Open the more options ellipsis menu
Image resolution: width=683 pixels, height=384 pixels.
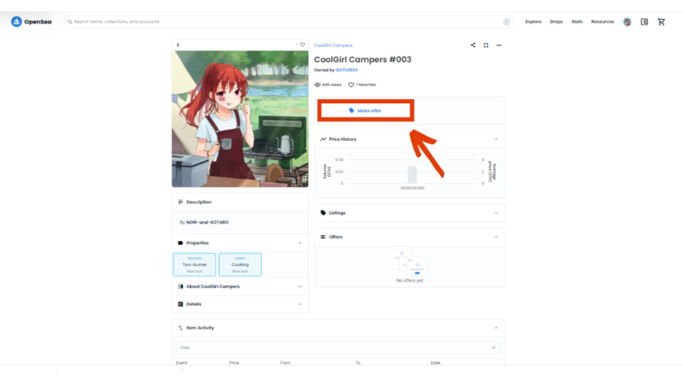pyautogui.click(x=499, y=45)
